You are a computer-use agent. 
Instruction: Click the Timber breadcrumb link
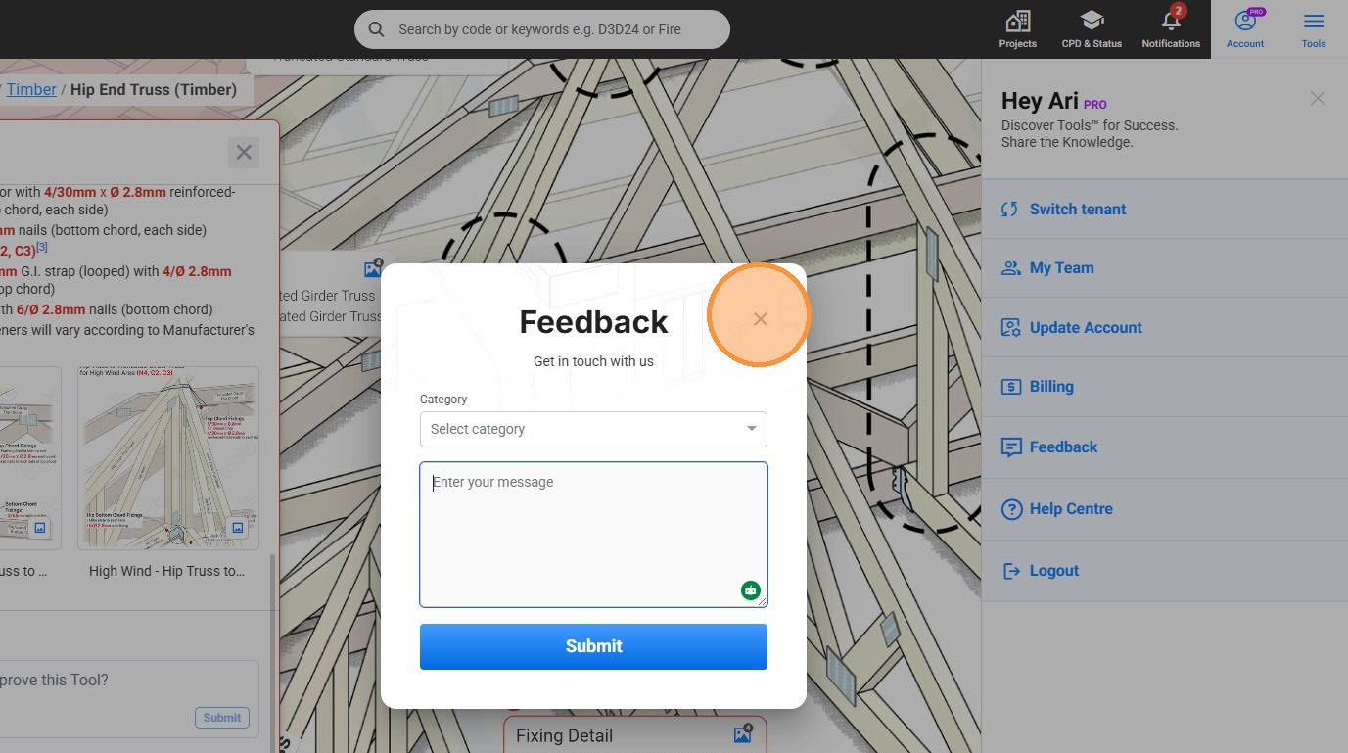(31, 90)
